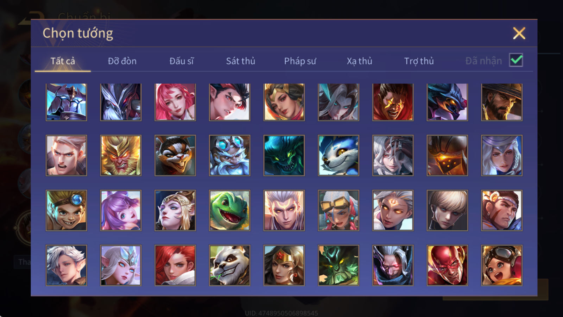Pick the raccoon hero with orange fur
The width and height of the screenshot is (563, 317).
point(175,155)
